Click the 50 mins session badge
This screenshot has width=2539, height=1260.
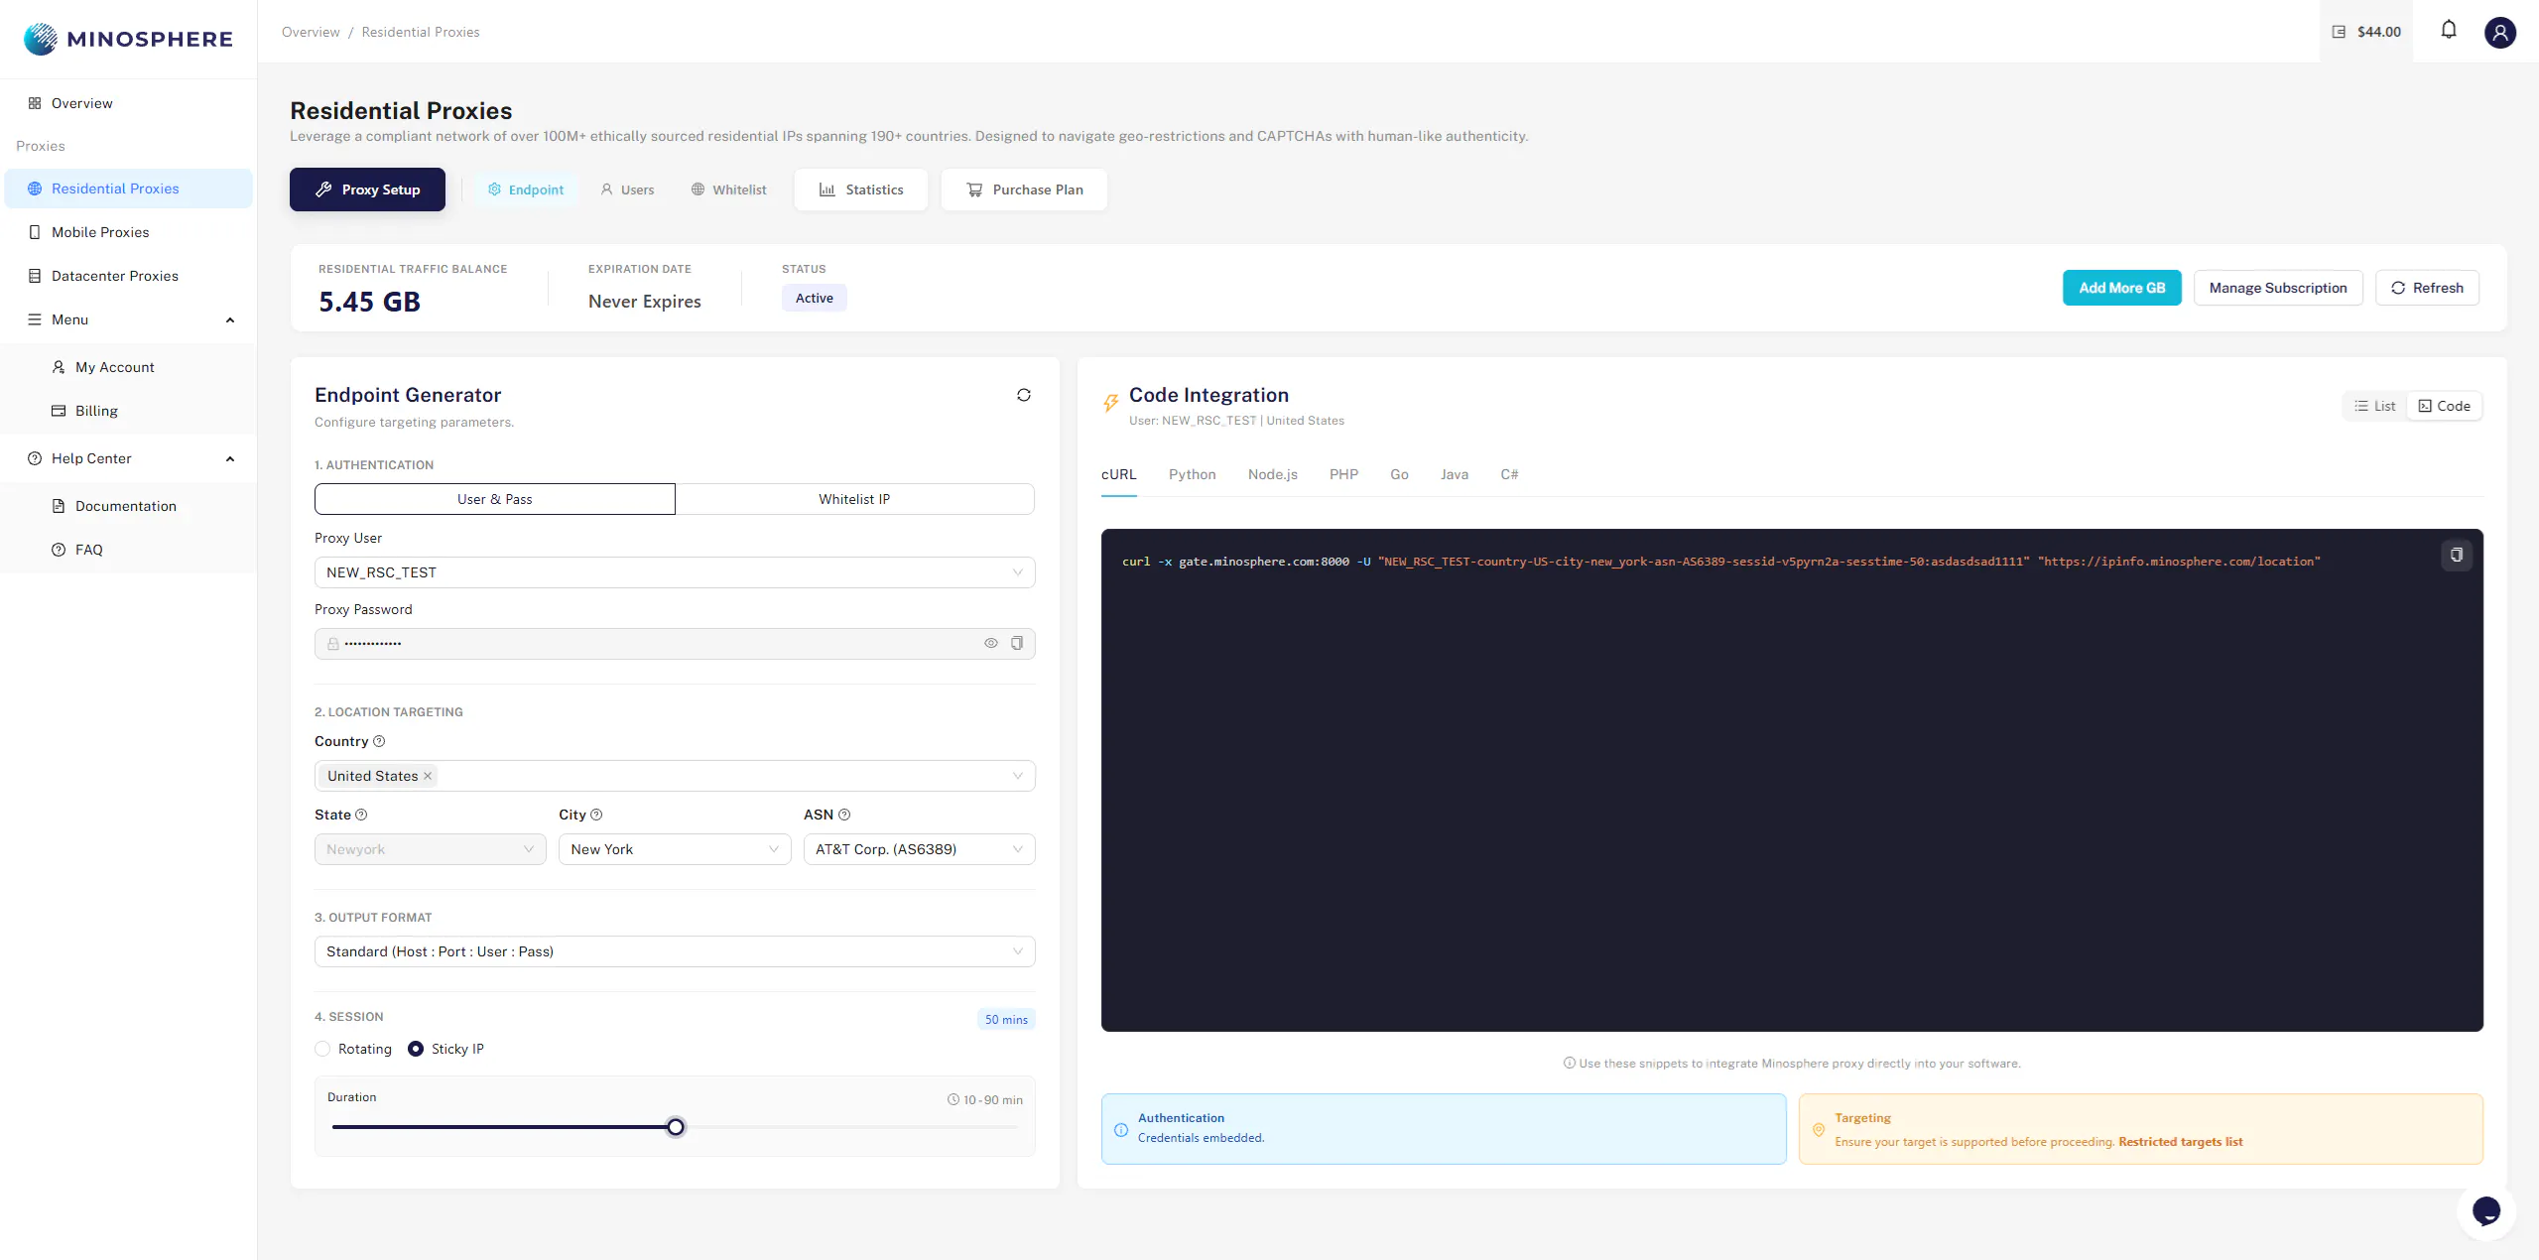click(x=1006, y=1020)
